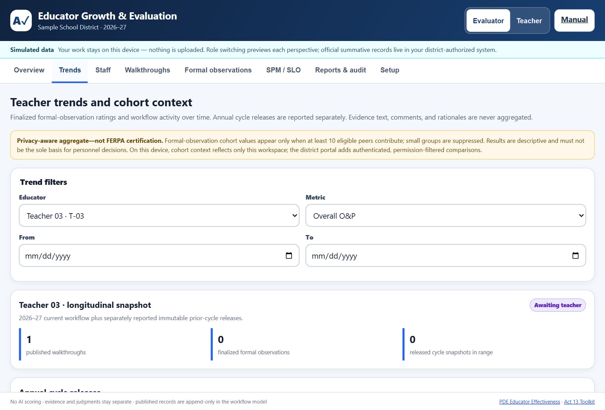605x410 pixels.
Task: Switch to the Teacher role
Action: (529, 20)
